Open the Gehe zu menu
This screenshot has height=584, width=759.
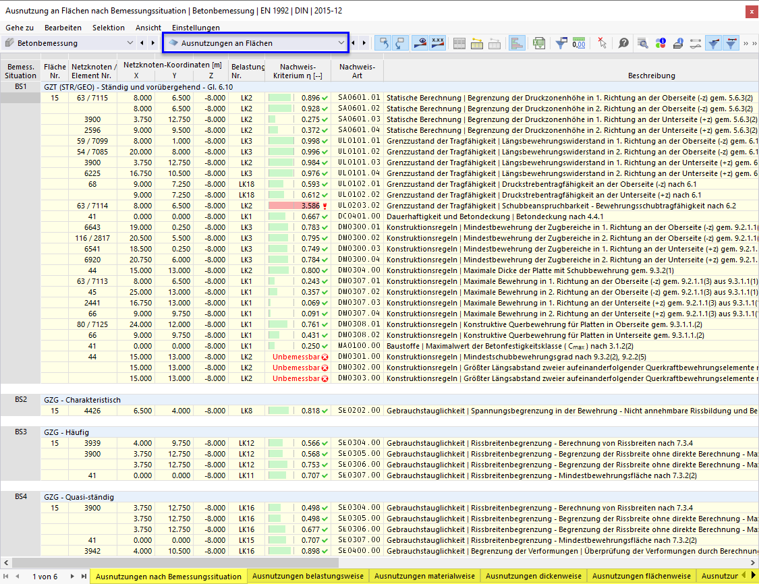click(20, 28)
